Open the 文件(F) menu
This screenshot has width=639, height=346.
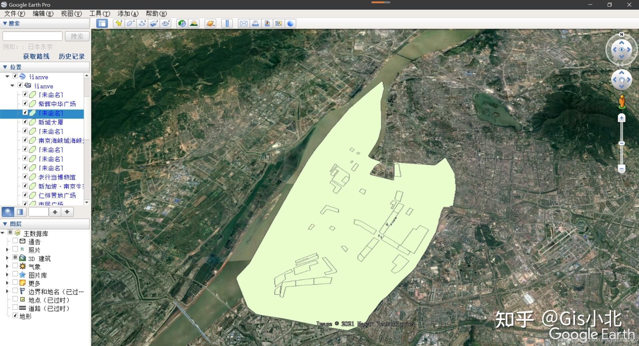coord(15,14)
